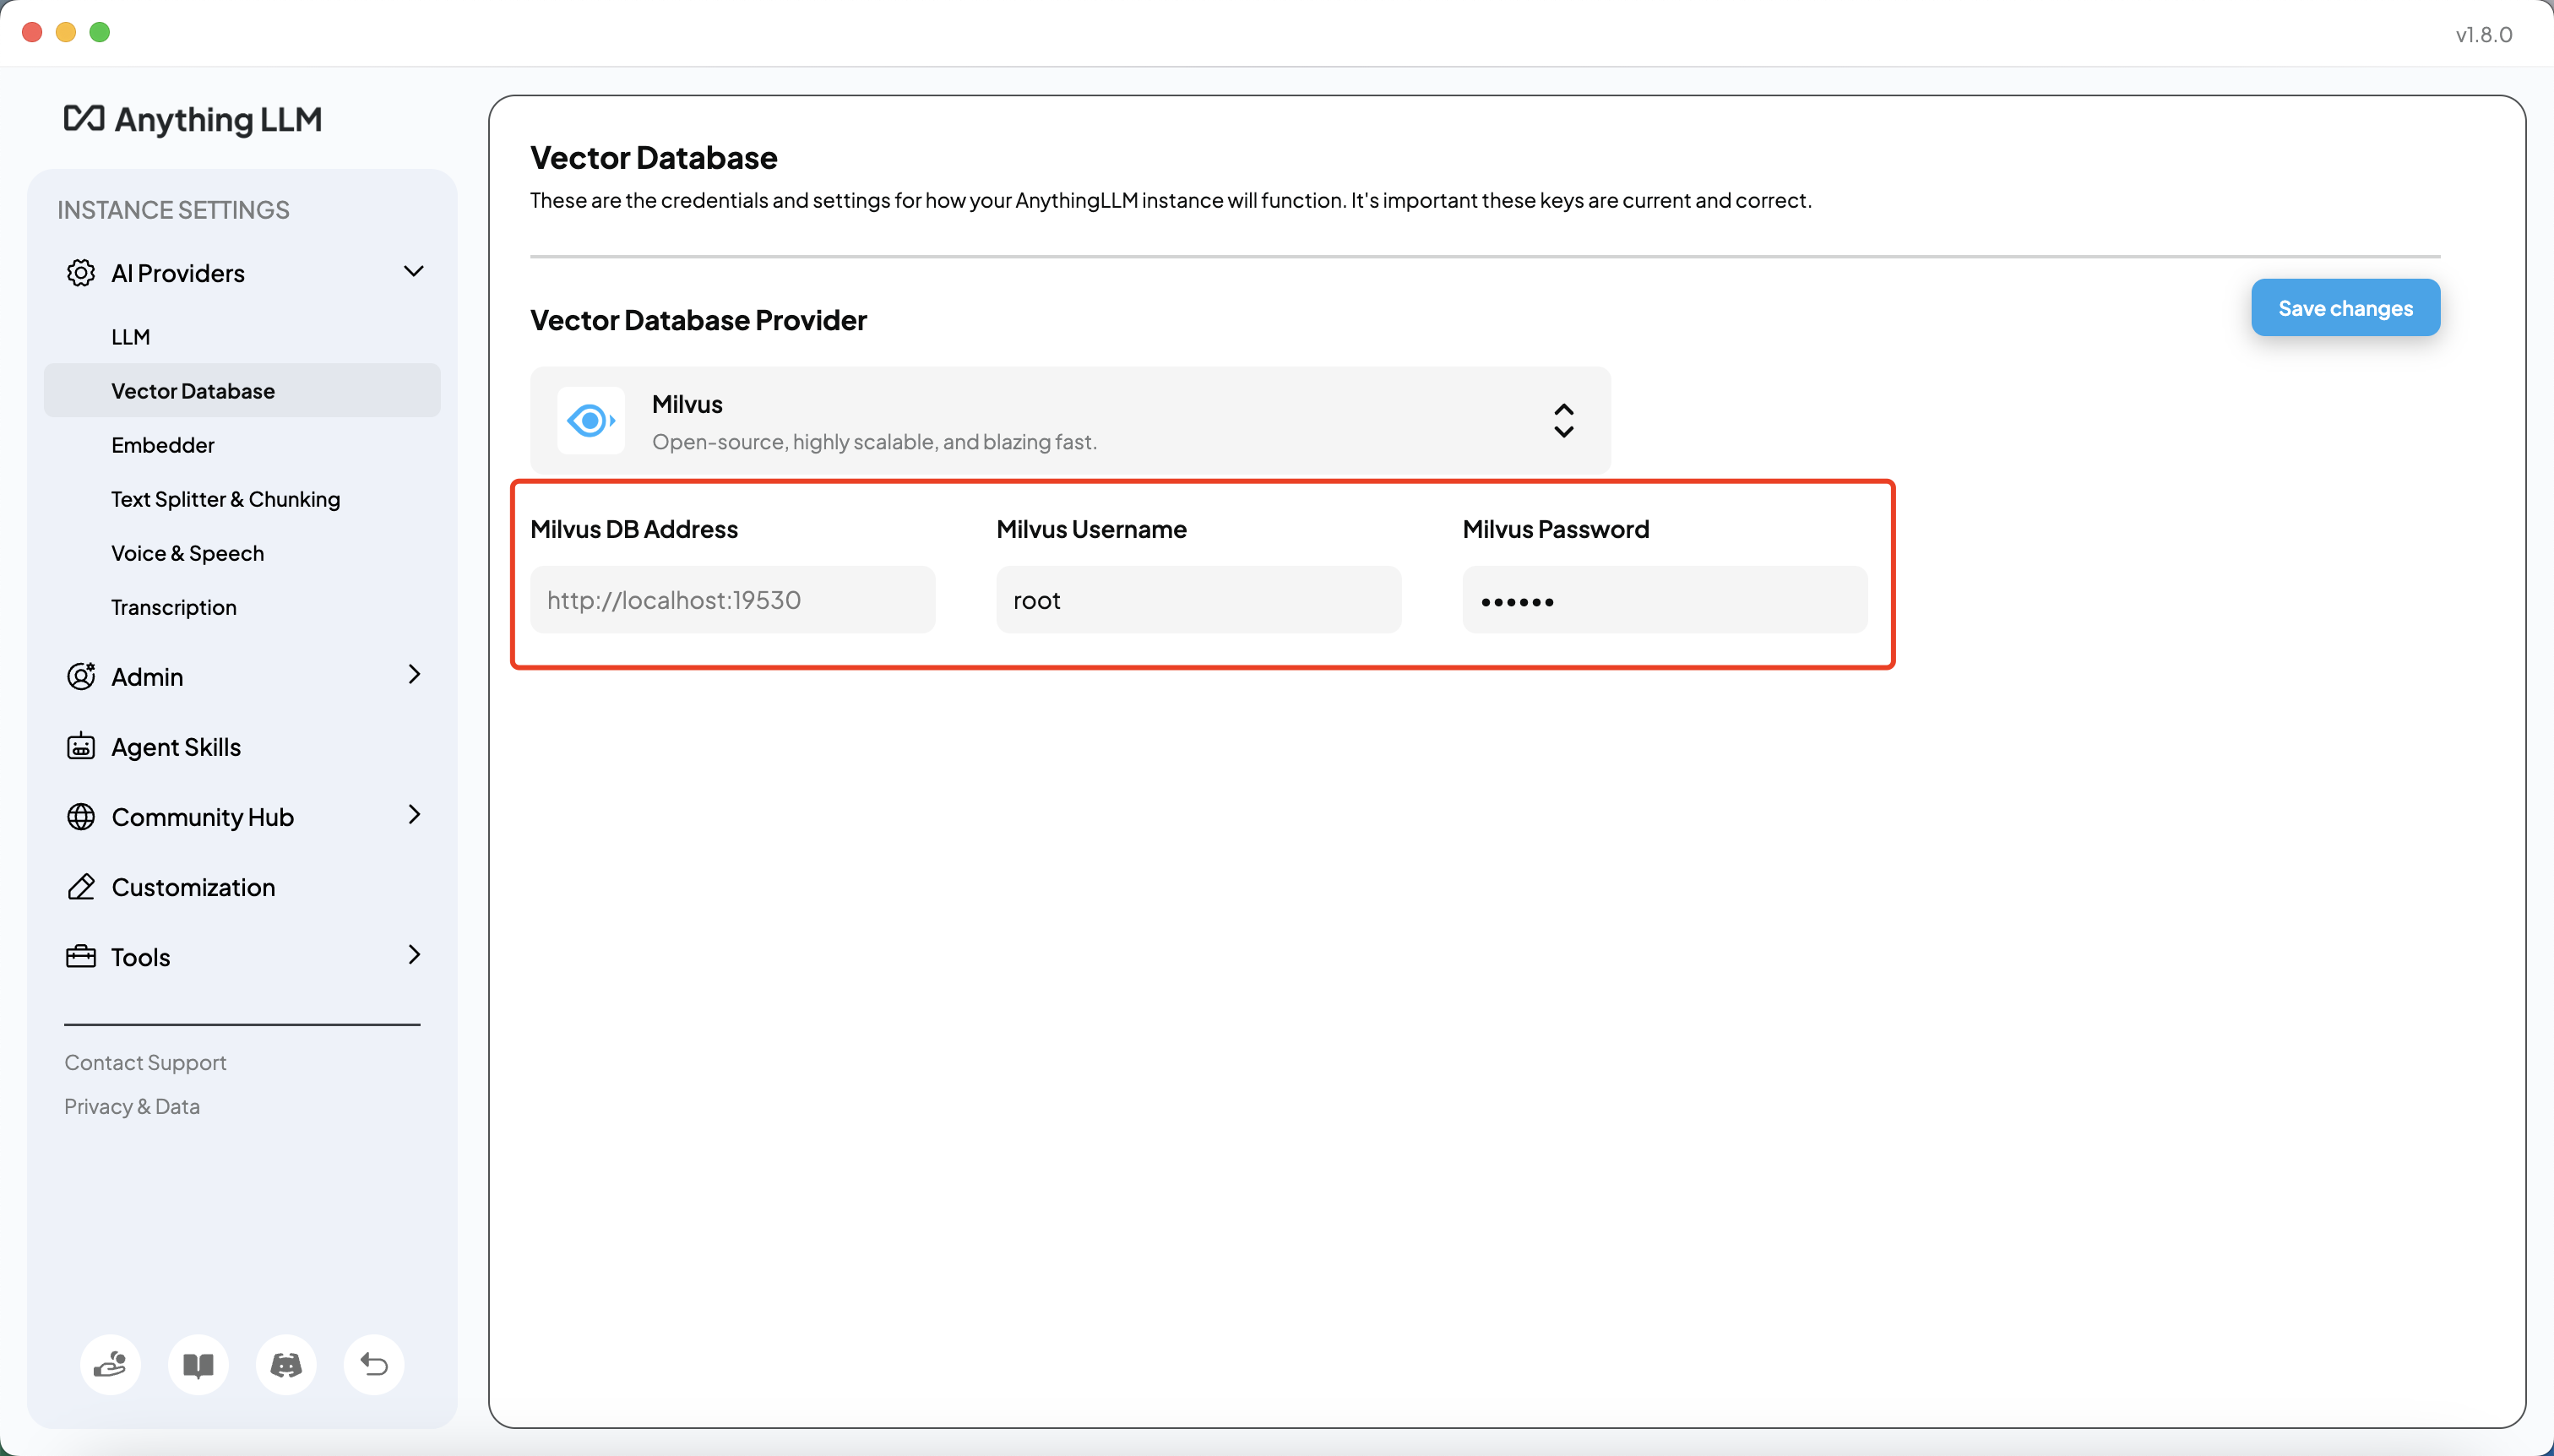Open the Customization settings
2554x1456 pixels.
click(x=193, y=887)
